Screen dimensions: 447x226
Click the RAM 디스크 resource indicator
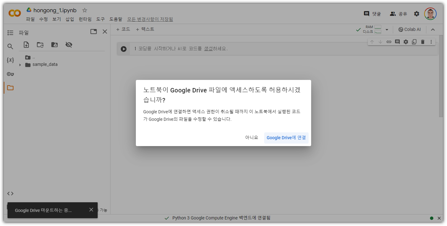pyautogui.click(x=372, y=29)
